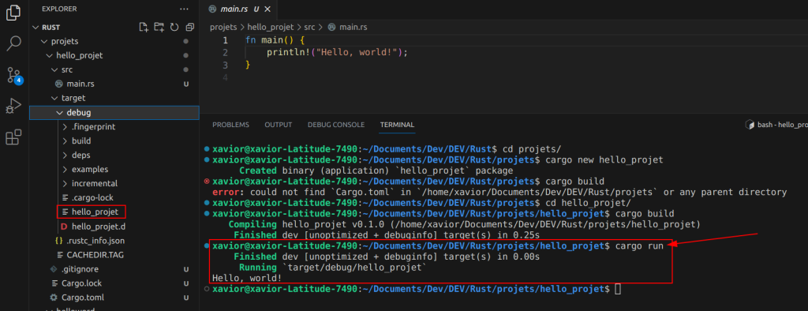Click the projets breadcrumb segment
Viewport: 808px width, 311px height.
223,28
